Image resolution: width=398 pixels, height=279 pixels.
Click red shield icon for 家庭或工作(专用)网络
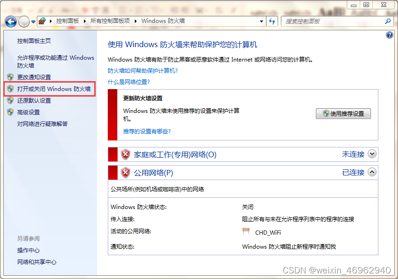click(x=126, y=154)
